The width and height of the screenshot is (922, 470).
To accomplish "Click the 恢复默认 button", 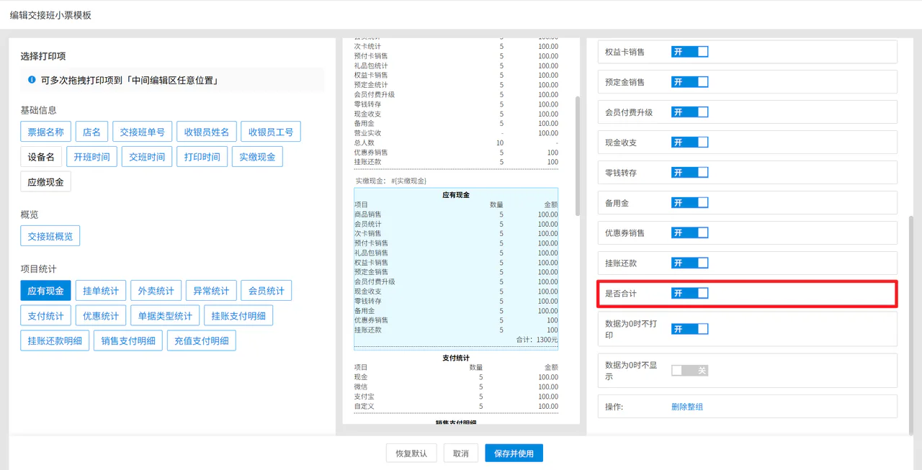I will click(411, 453).
